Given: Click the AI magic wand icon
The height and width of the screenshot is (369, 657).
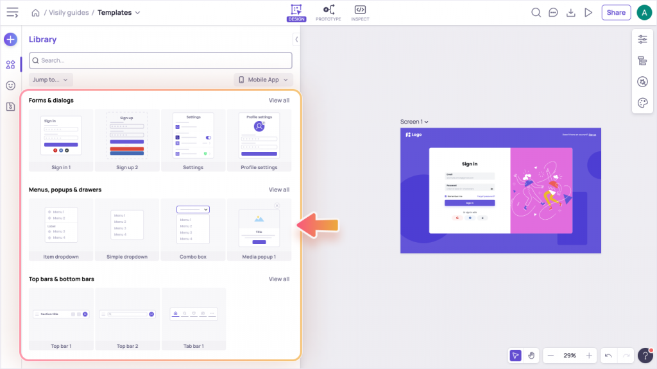Looking at the screenshot, I should [642, 81].
